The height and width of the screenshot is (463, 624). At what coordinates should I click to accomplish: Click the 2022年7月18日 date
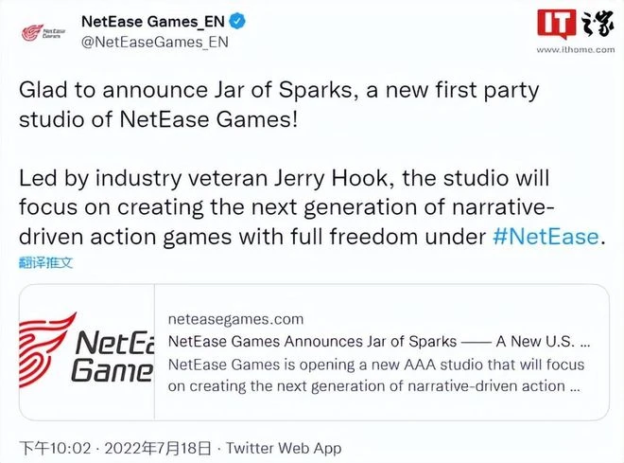click(x=155, y=447)
